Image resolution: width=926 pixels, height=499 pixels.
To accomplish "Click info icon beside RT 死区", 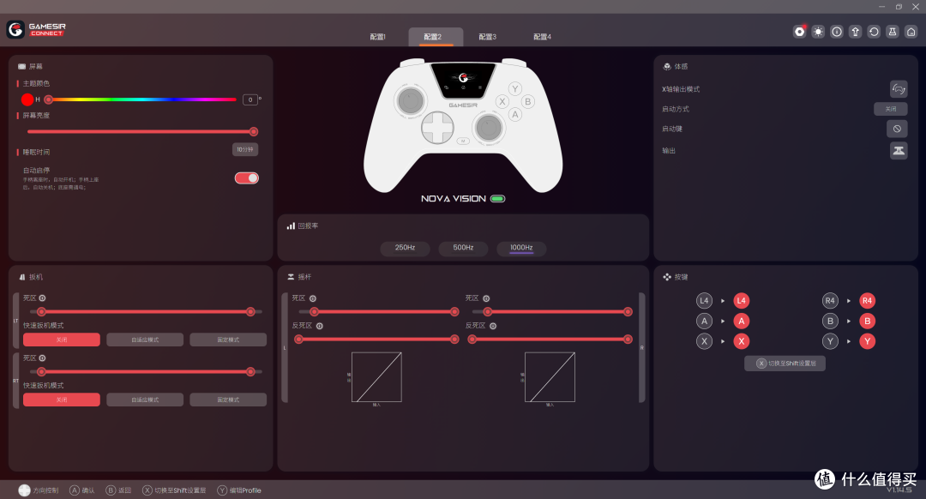I will pos(43,358).
